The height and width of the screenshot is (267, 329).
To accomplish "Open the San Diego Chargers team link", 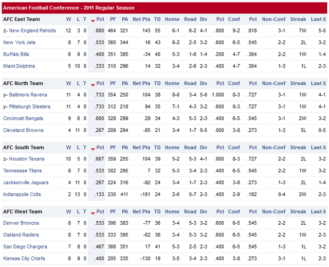I will (x=25, y=246).
